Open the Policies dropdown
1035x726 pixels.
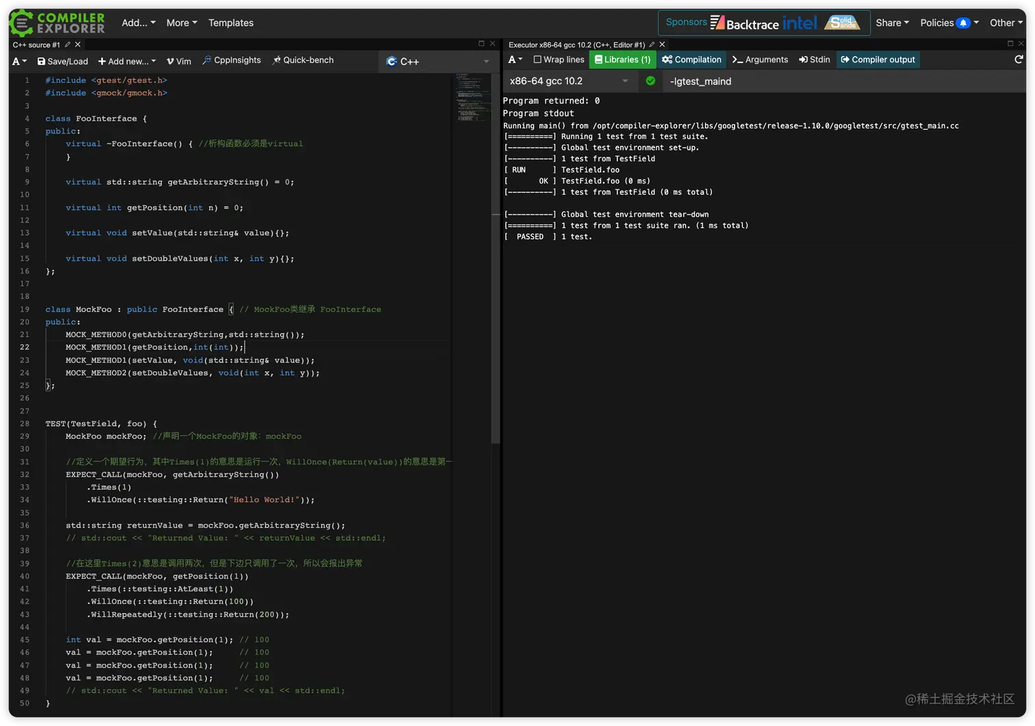949,23
